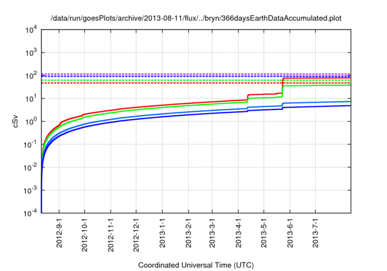Click the 10^-3 y-axis tick label
Image resolution: width=387 pixels, height=271 pixels.
(x=31, y=190)
